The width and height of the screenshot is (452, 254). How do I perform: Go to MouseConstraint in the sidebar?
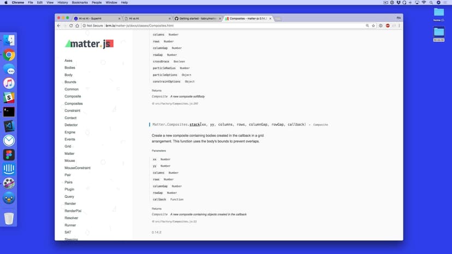coord(78,168)
